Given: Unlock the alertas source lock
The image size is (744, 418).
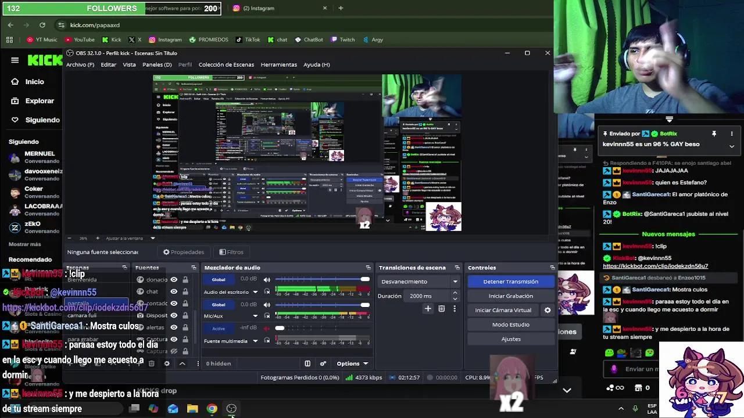Looking at the screenshot, I should [x=185, y=327].
